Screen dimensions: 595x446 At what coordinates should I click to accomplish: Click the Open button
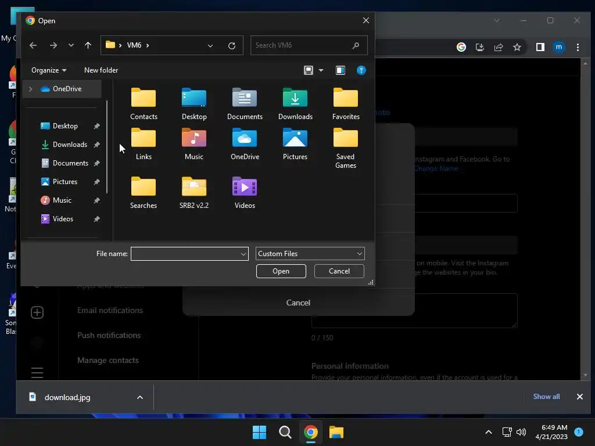pos(281,271)
